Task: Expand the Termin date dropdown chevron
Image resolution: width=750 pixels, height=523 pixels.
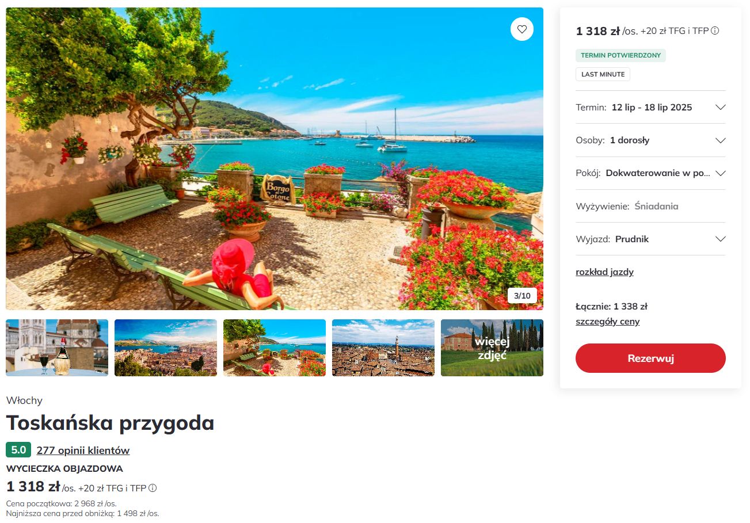Action: point(719,108)
